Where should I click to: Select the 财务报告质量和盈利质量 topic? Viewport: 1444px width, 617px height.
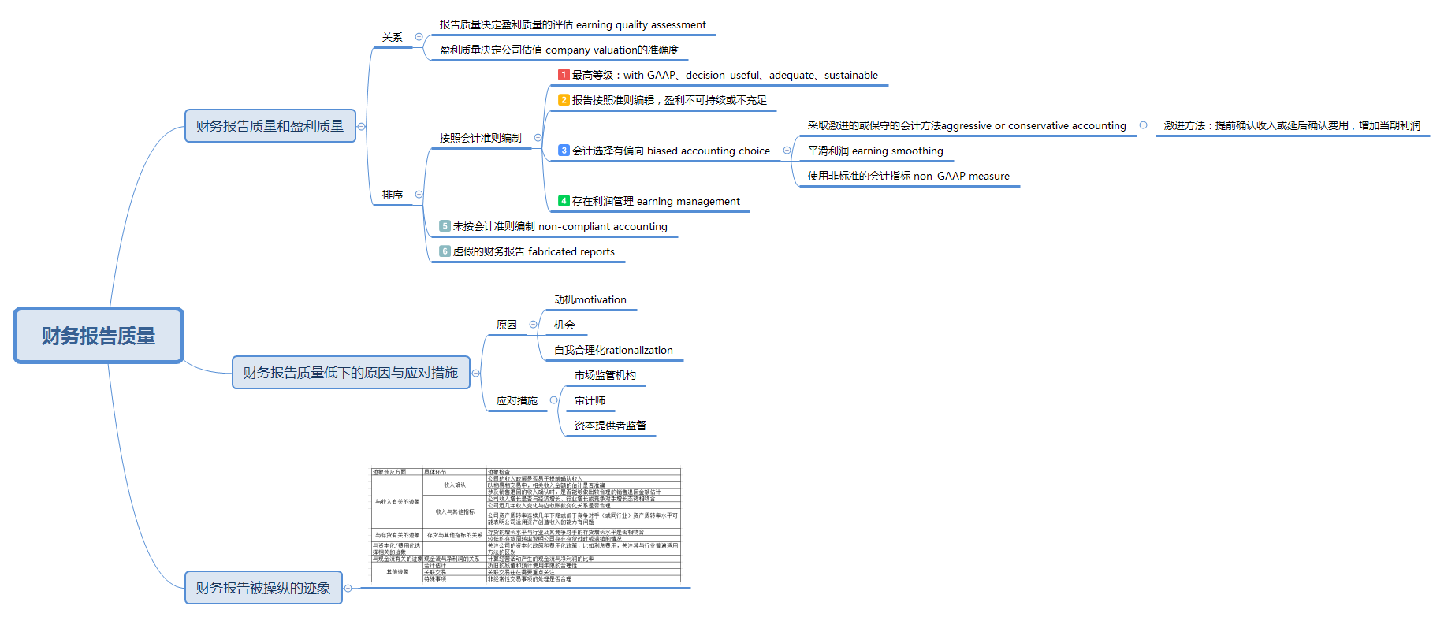(270, 126)
